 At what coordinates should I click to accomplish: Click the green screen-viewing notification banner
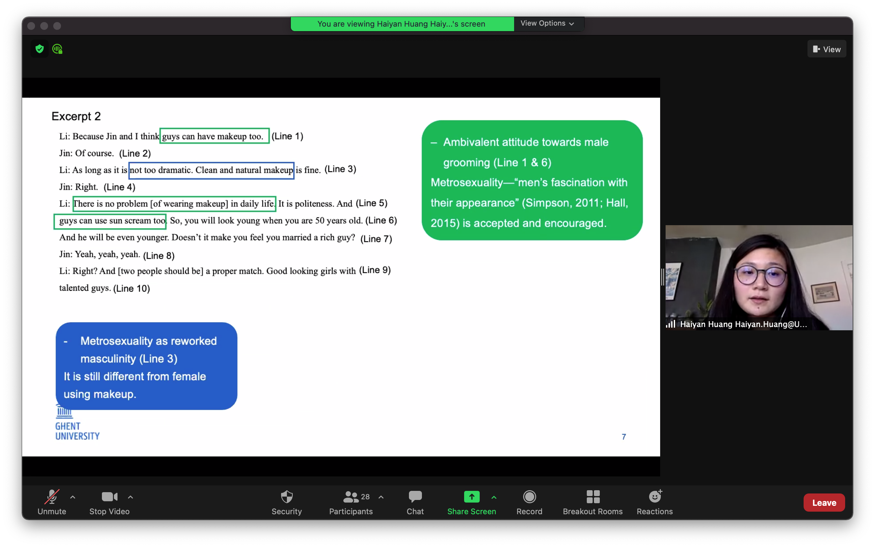402,24
